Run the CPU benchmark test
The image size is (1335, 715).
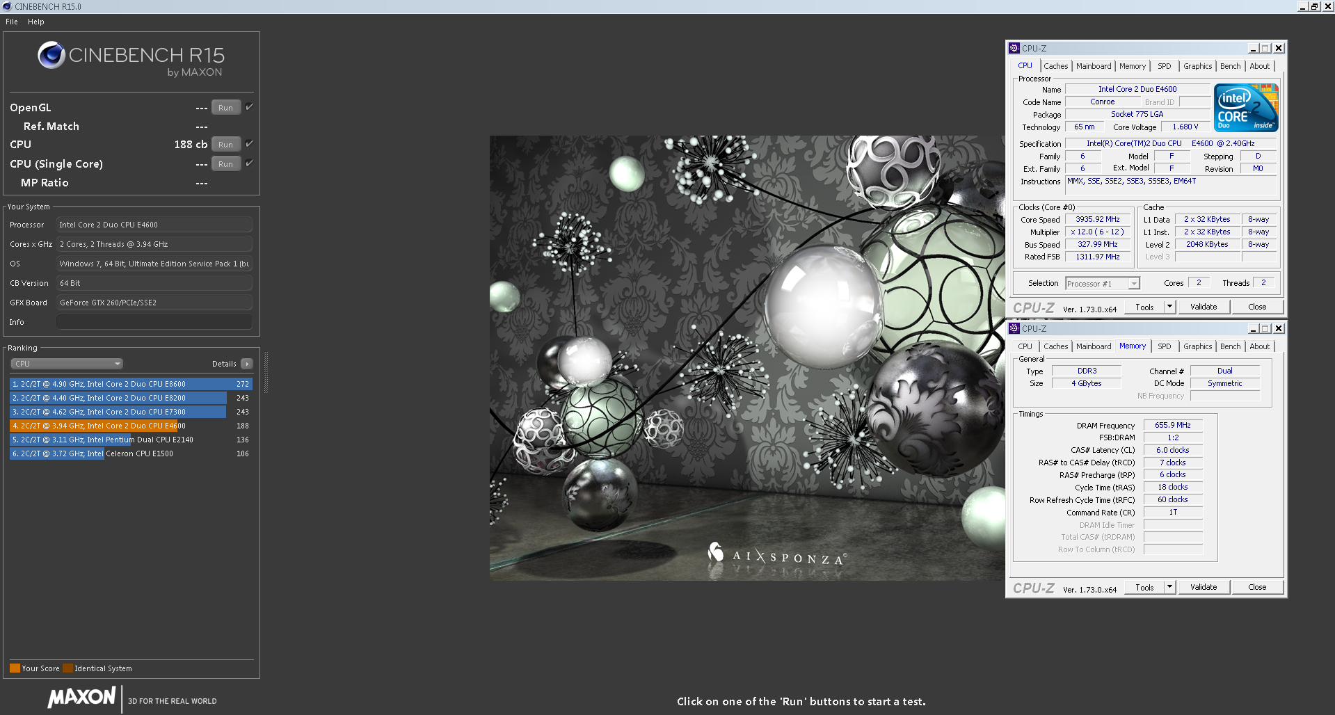(226, 145)
